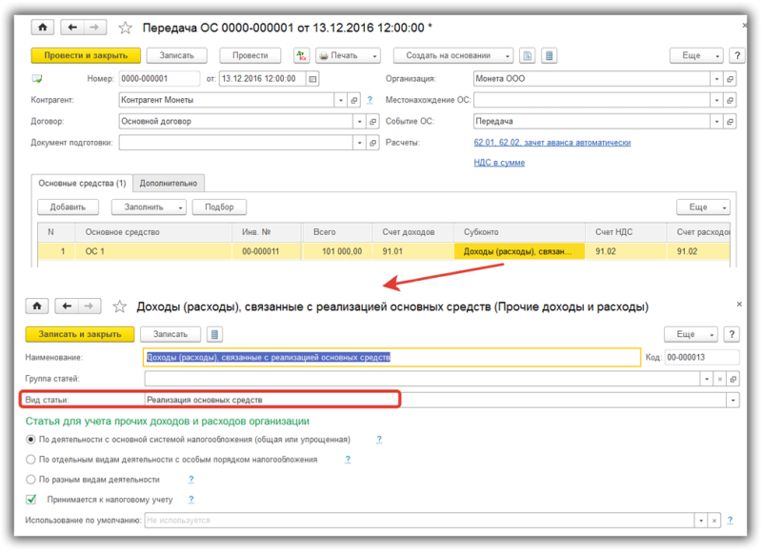
Task: Add Передача ОС to favorites with the star
Action: pos(126,28)
